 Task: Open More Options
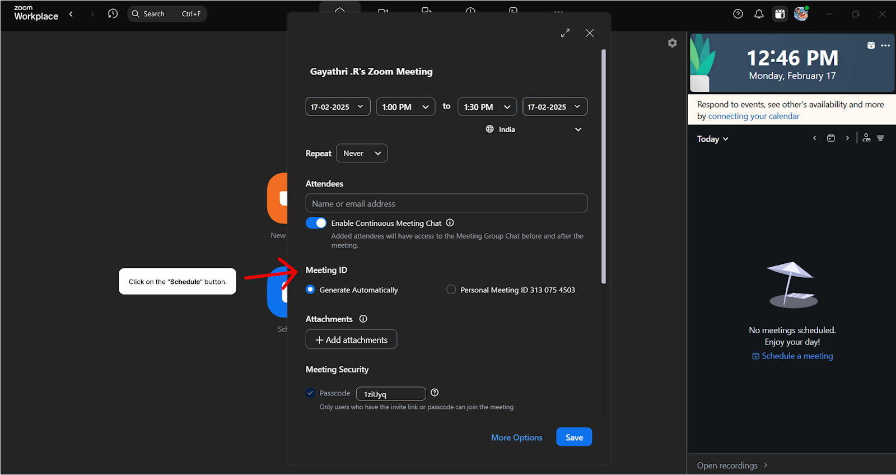(517, 437)
